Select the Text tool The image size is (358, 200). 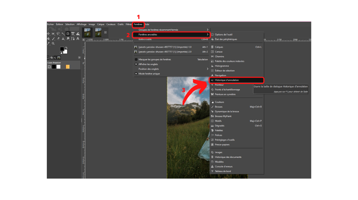(78, 39)
